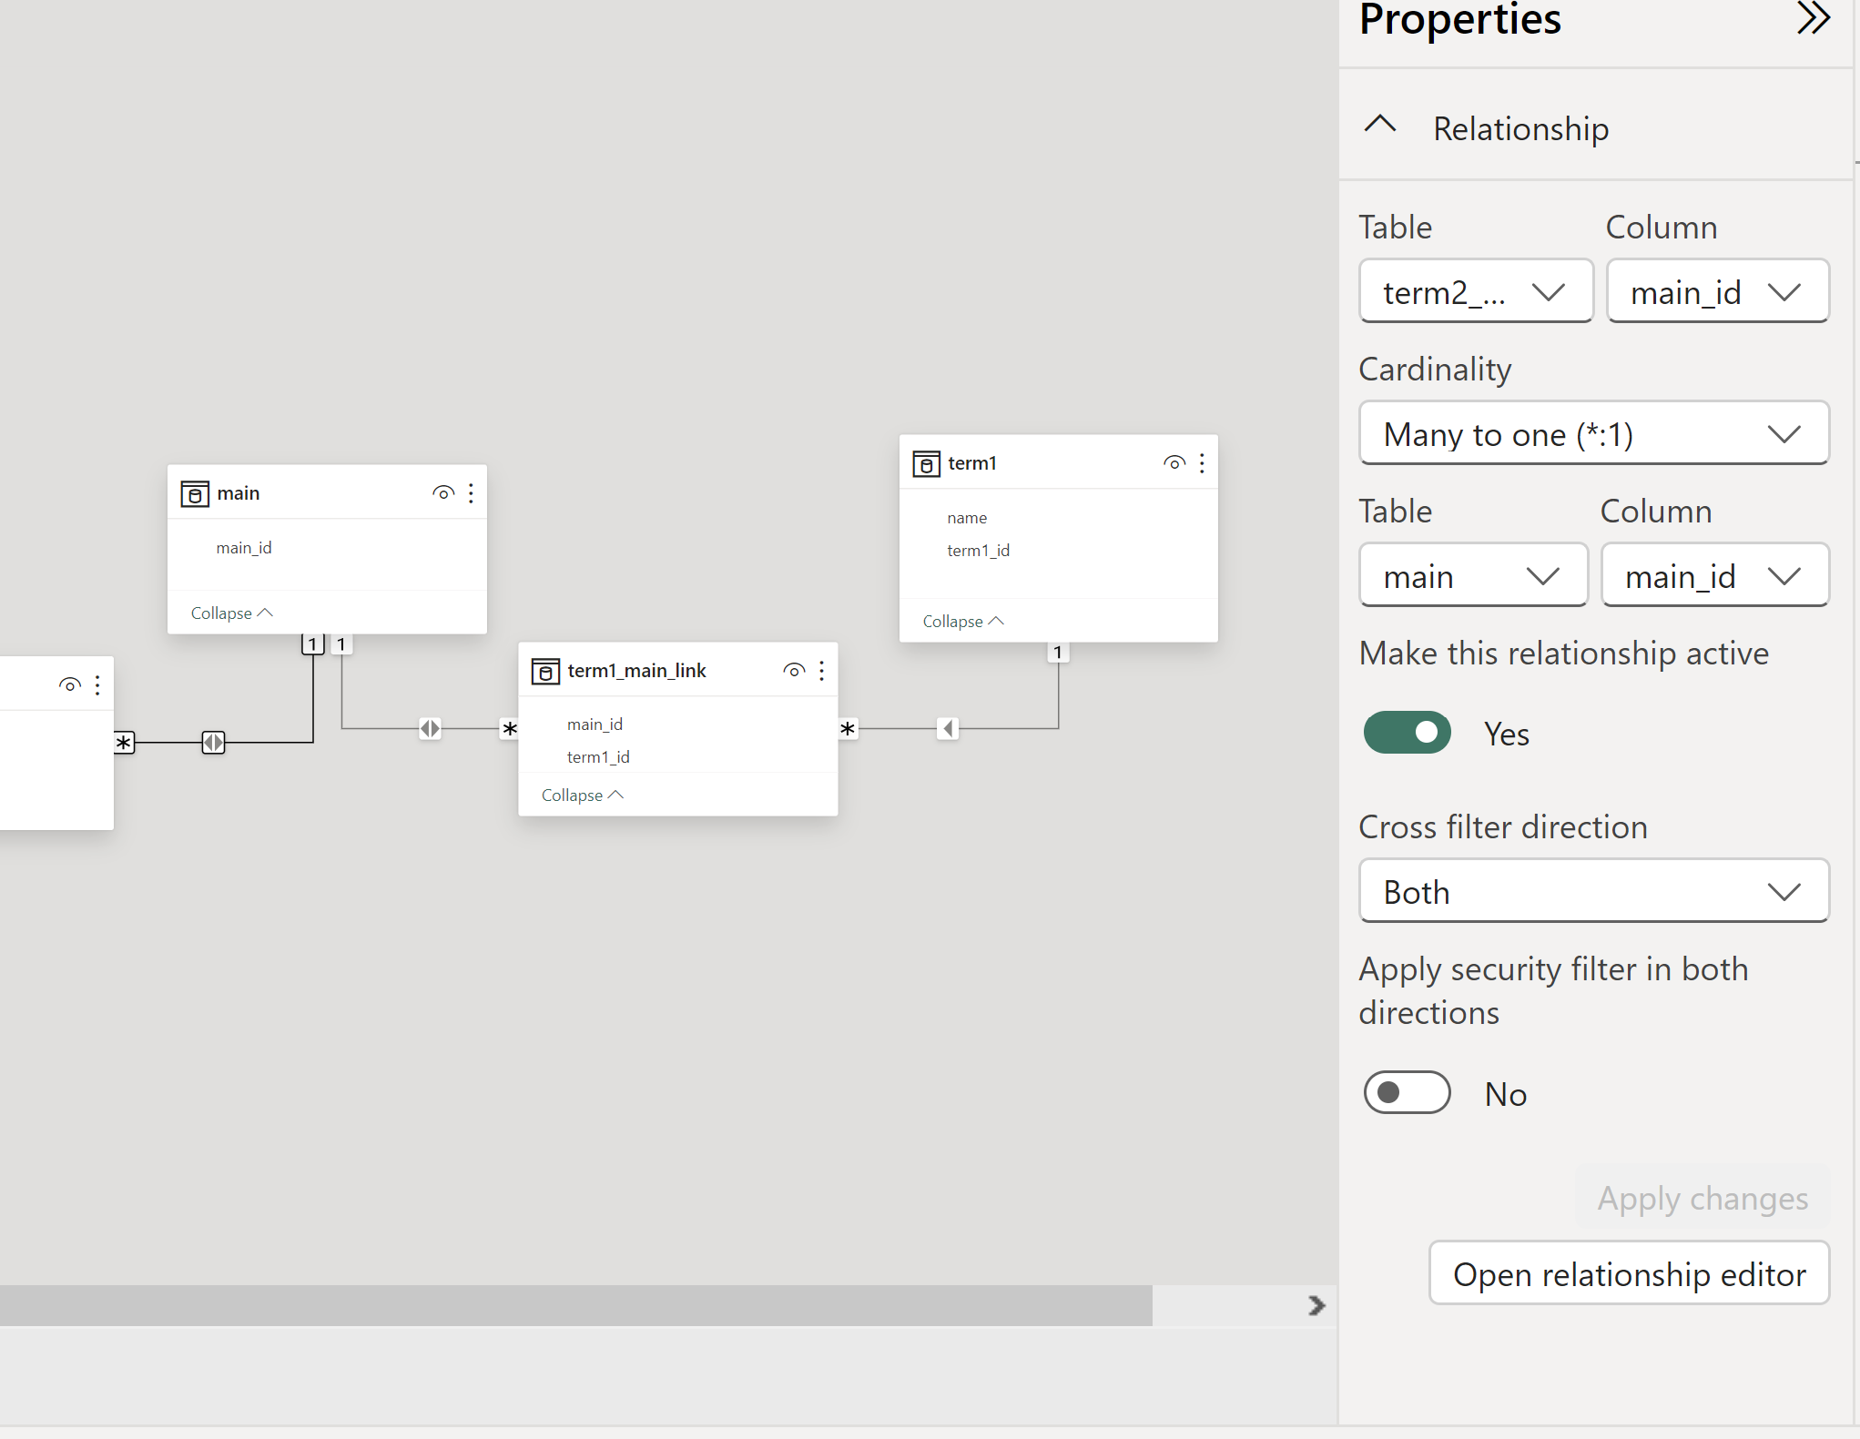1860x1439 pixels.
Task: Click horizontal scrollbar right arrow
Action: coord(1316,1305)
